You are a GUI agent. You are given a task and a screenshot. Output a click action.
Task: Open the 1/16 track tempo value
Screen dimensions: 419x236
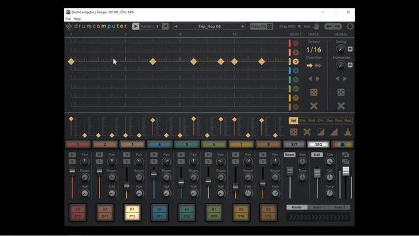pyautogui.click(x=314, y=50)
